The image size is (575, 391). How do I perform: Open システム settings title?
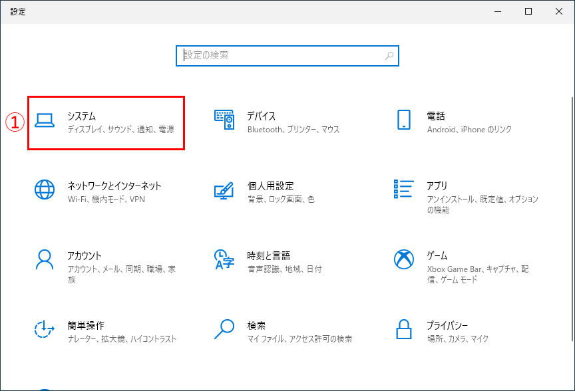click(81, 116)
